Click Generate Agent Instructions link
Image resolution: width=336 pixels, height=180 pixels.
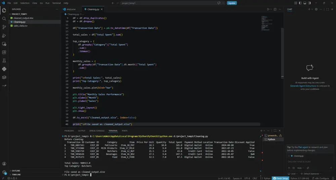point(303,86)
